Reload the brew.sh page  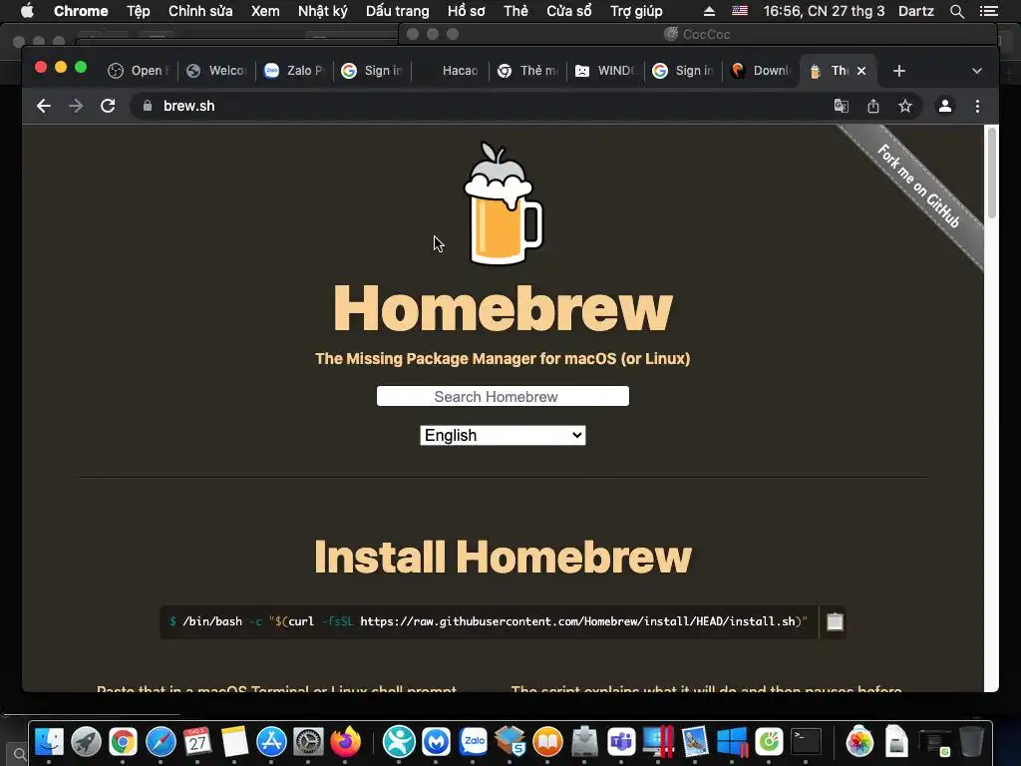pos(108,106)
